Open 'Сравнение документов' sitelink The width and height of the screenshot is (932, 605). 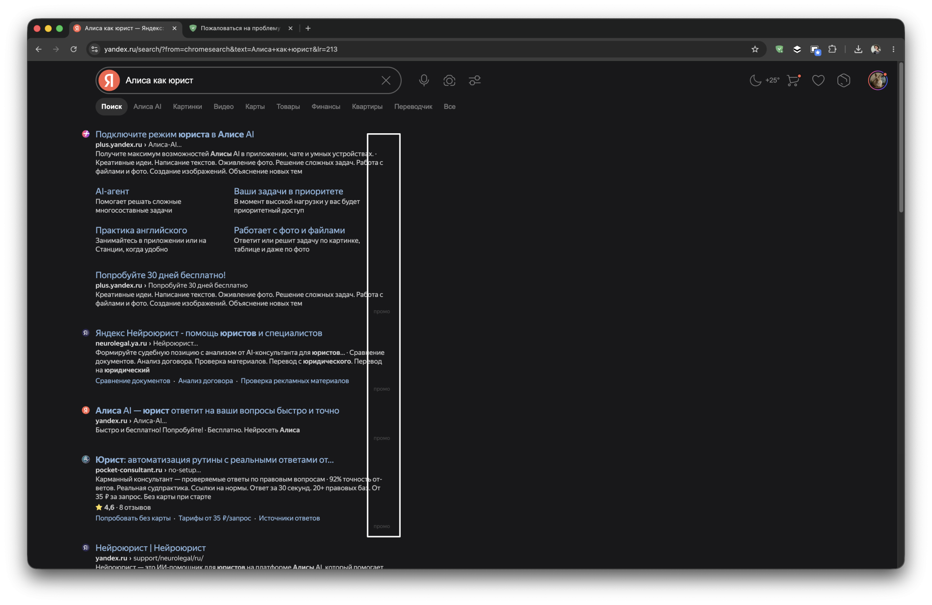click(133, 381)
